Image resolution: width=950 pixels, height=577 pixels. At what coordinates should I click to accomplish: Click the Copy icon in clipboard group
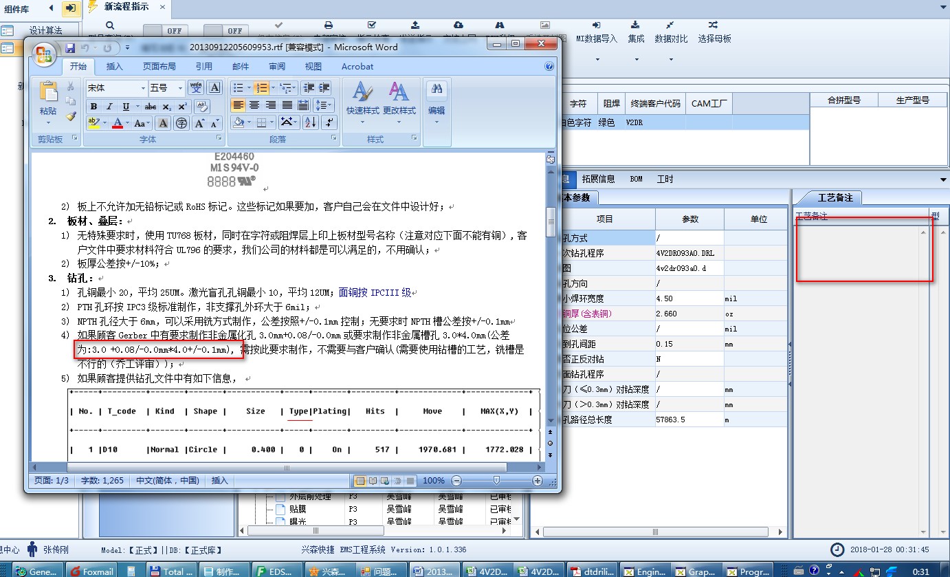point(70,101)
